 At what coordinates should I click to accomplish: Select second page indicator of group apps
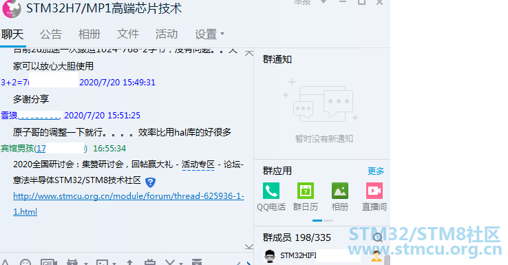click(328, 221)
